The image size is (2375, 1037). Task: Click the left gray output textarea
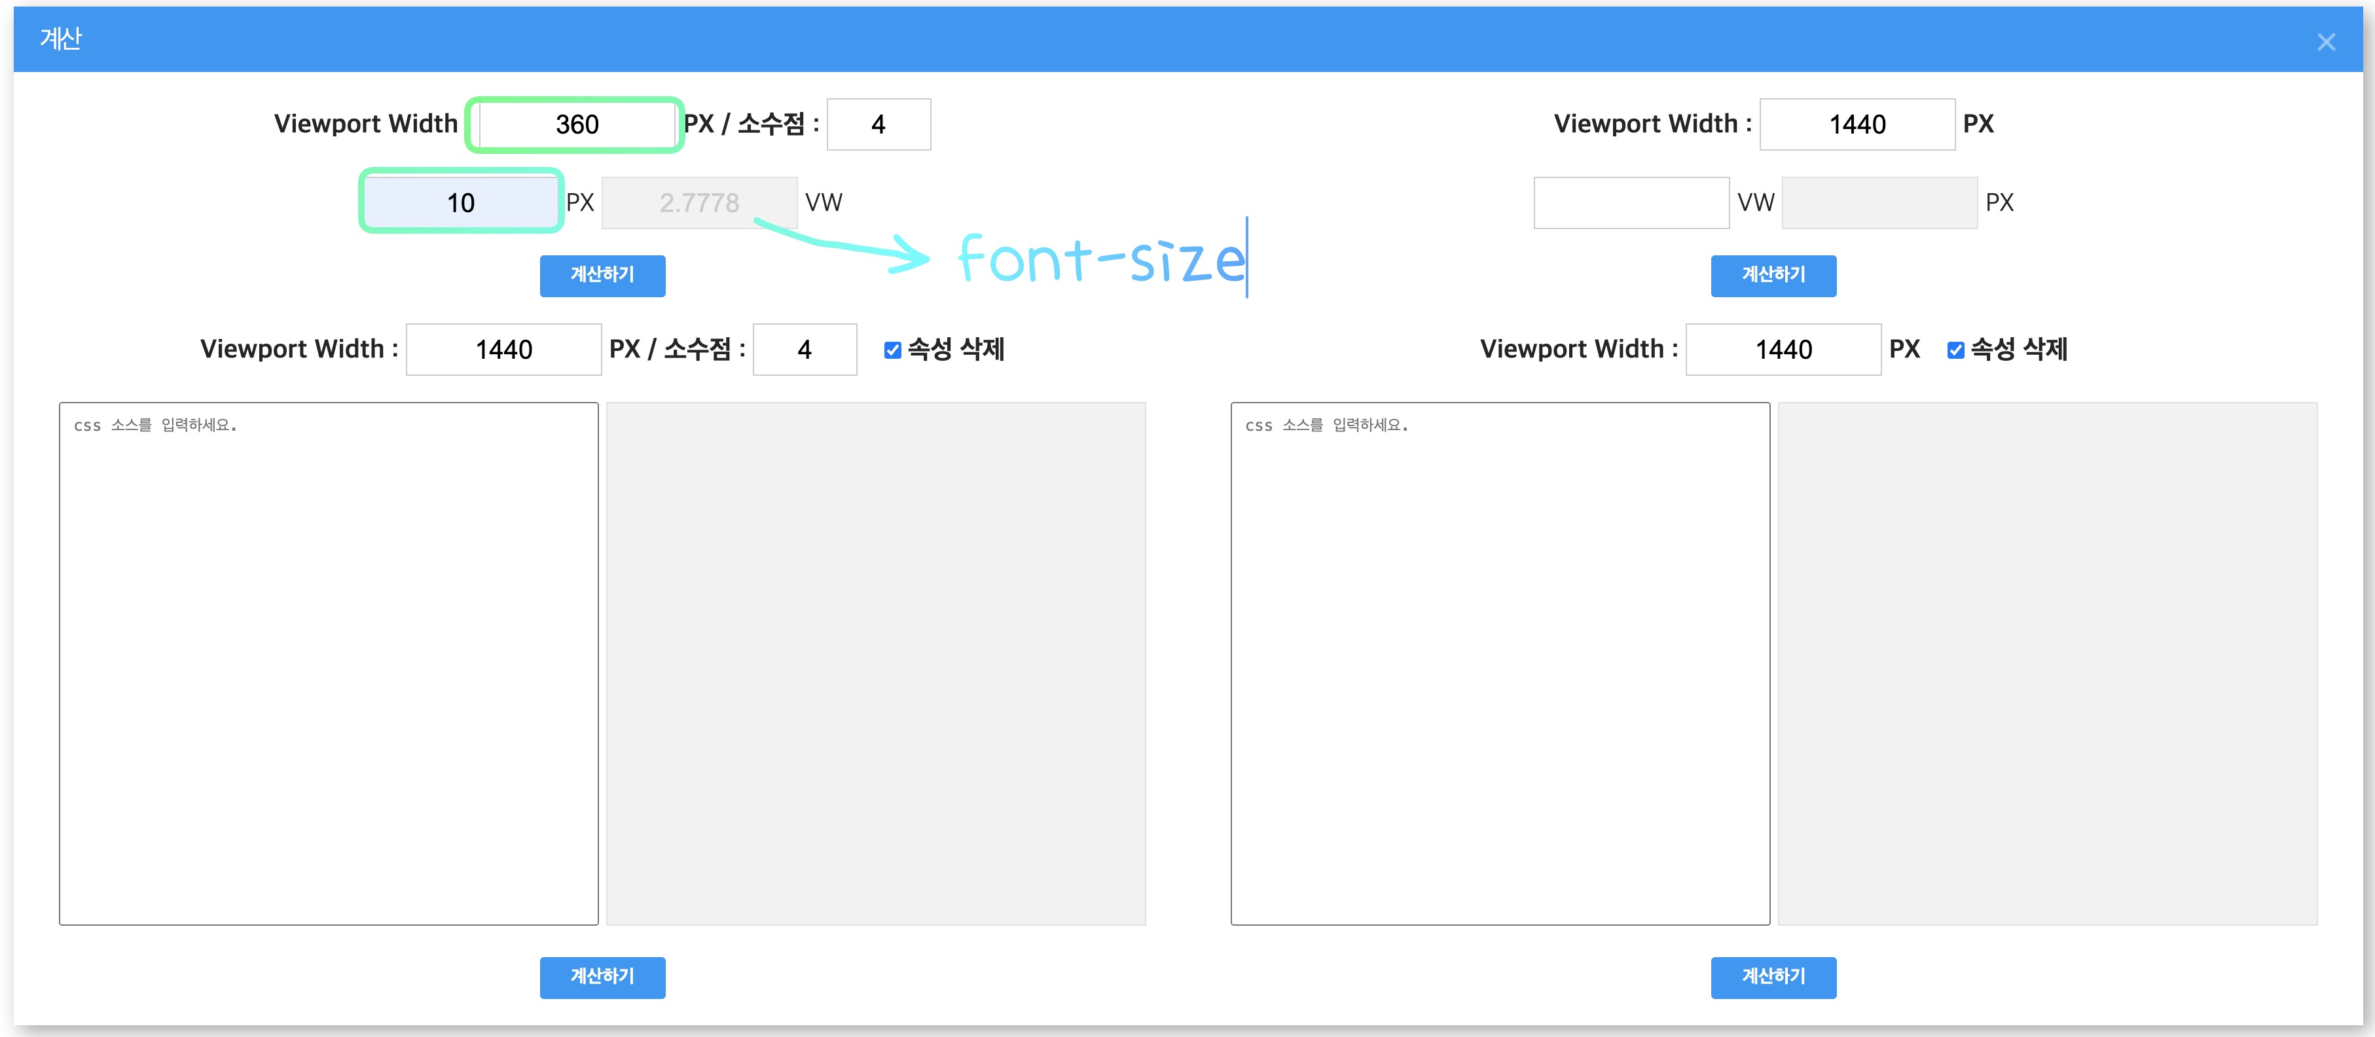pyautogui.click(x=875, y=663)
